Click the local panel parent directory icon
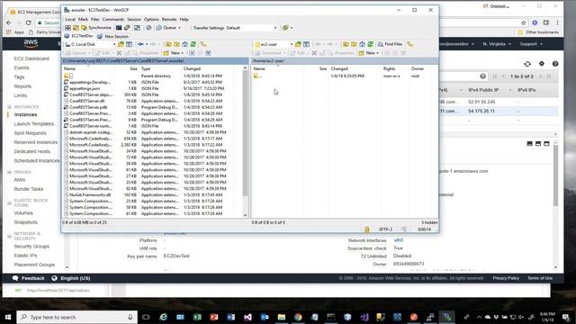 coord(168,44)
